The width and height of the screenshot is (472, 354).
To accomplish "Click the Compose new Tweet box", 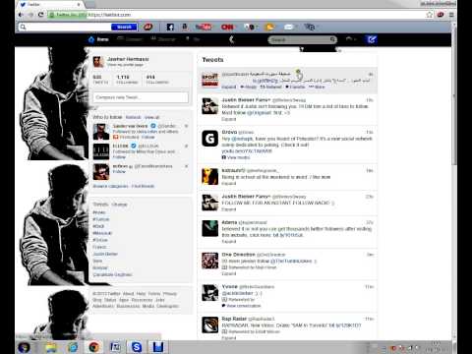I will pos(141,97).
